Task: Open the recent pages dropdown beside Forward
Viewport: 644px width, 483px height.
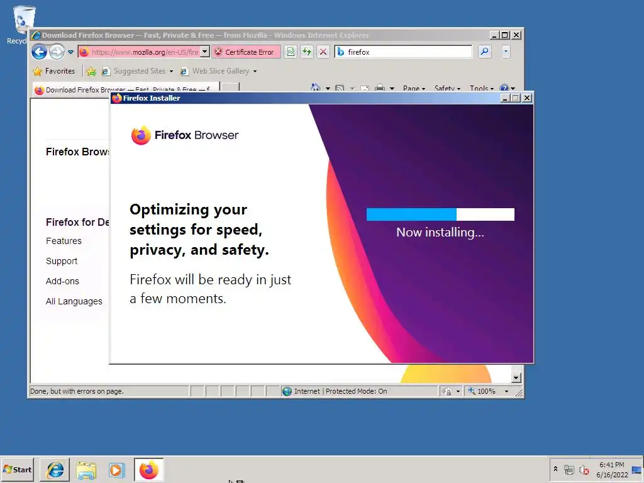Action: (x=70, y=52)
